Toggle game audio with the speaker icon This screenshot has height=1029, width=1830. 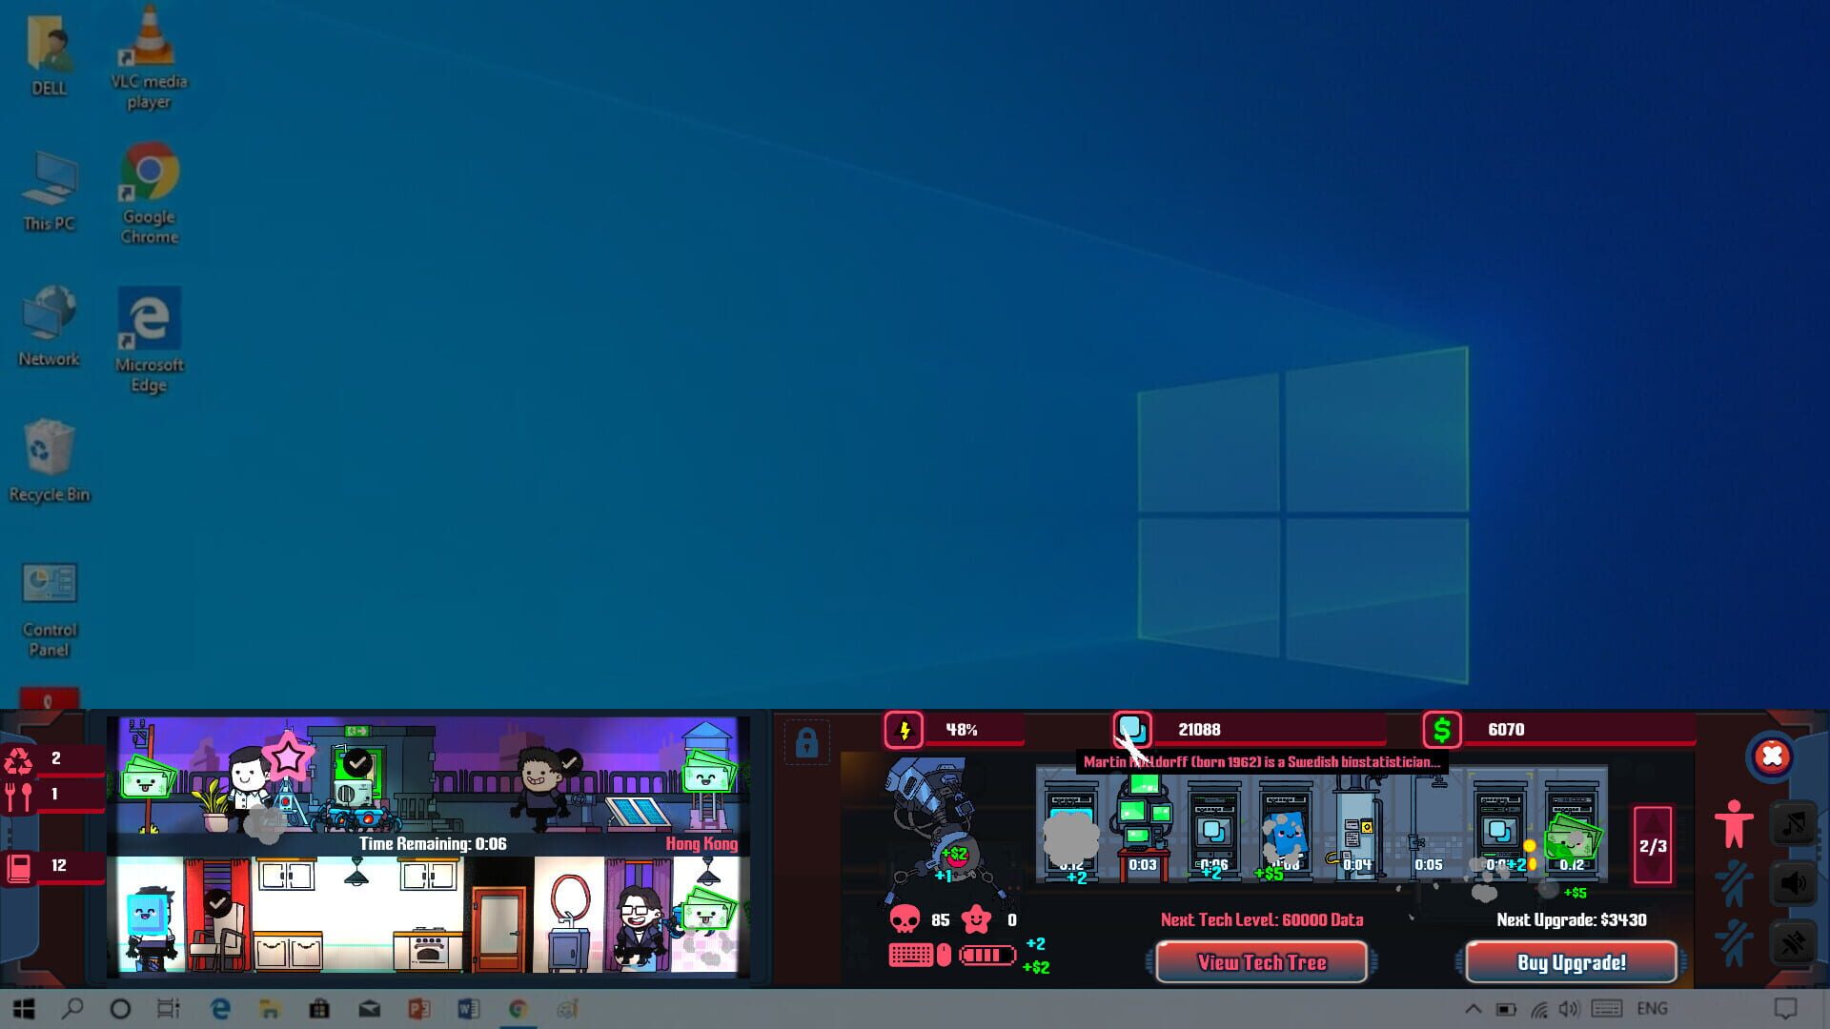1792,882
